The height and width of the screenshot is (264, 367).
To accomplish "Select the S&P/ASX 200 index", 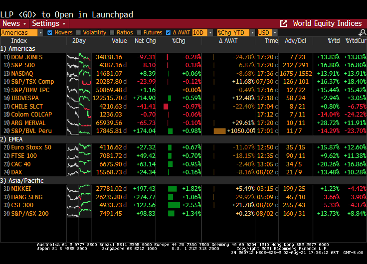I will tap(30, 214).
